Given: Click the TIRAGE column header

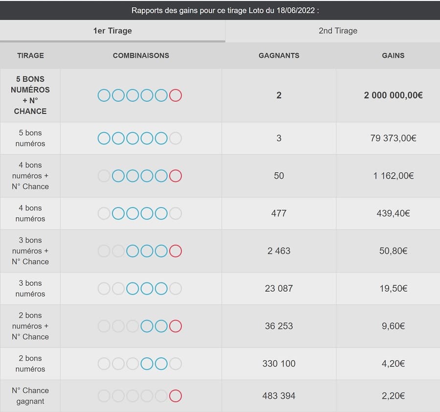Looking at the screenshot, I should point(30,56).
